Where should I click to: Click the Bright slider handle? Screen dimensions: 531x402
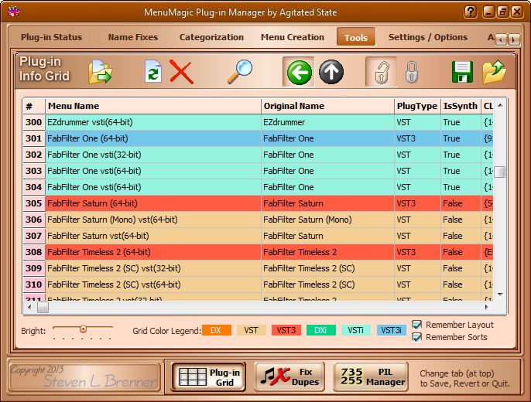pyautogui.click(x=83, y=329)
